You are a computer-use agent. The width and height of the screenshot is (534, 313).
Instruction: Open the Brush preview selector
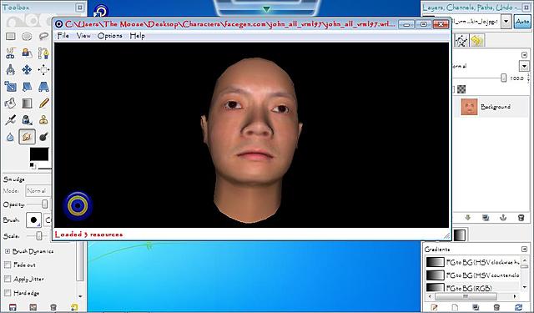point(33,220)
